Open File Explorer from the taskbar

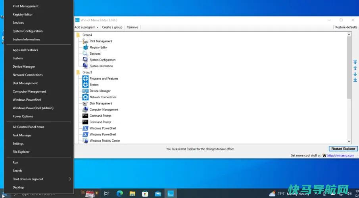pos(132,194)
